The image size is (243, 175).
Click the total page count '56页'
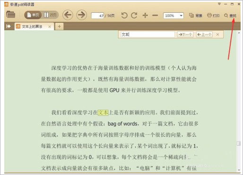point(111,16)
